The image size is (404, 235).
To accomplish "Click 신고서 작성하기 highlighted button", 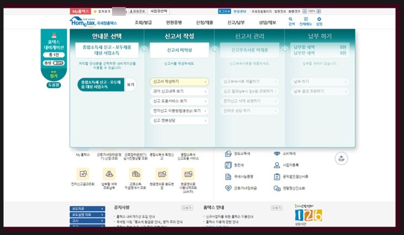I will point(179,82).
